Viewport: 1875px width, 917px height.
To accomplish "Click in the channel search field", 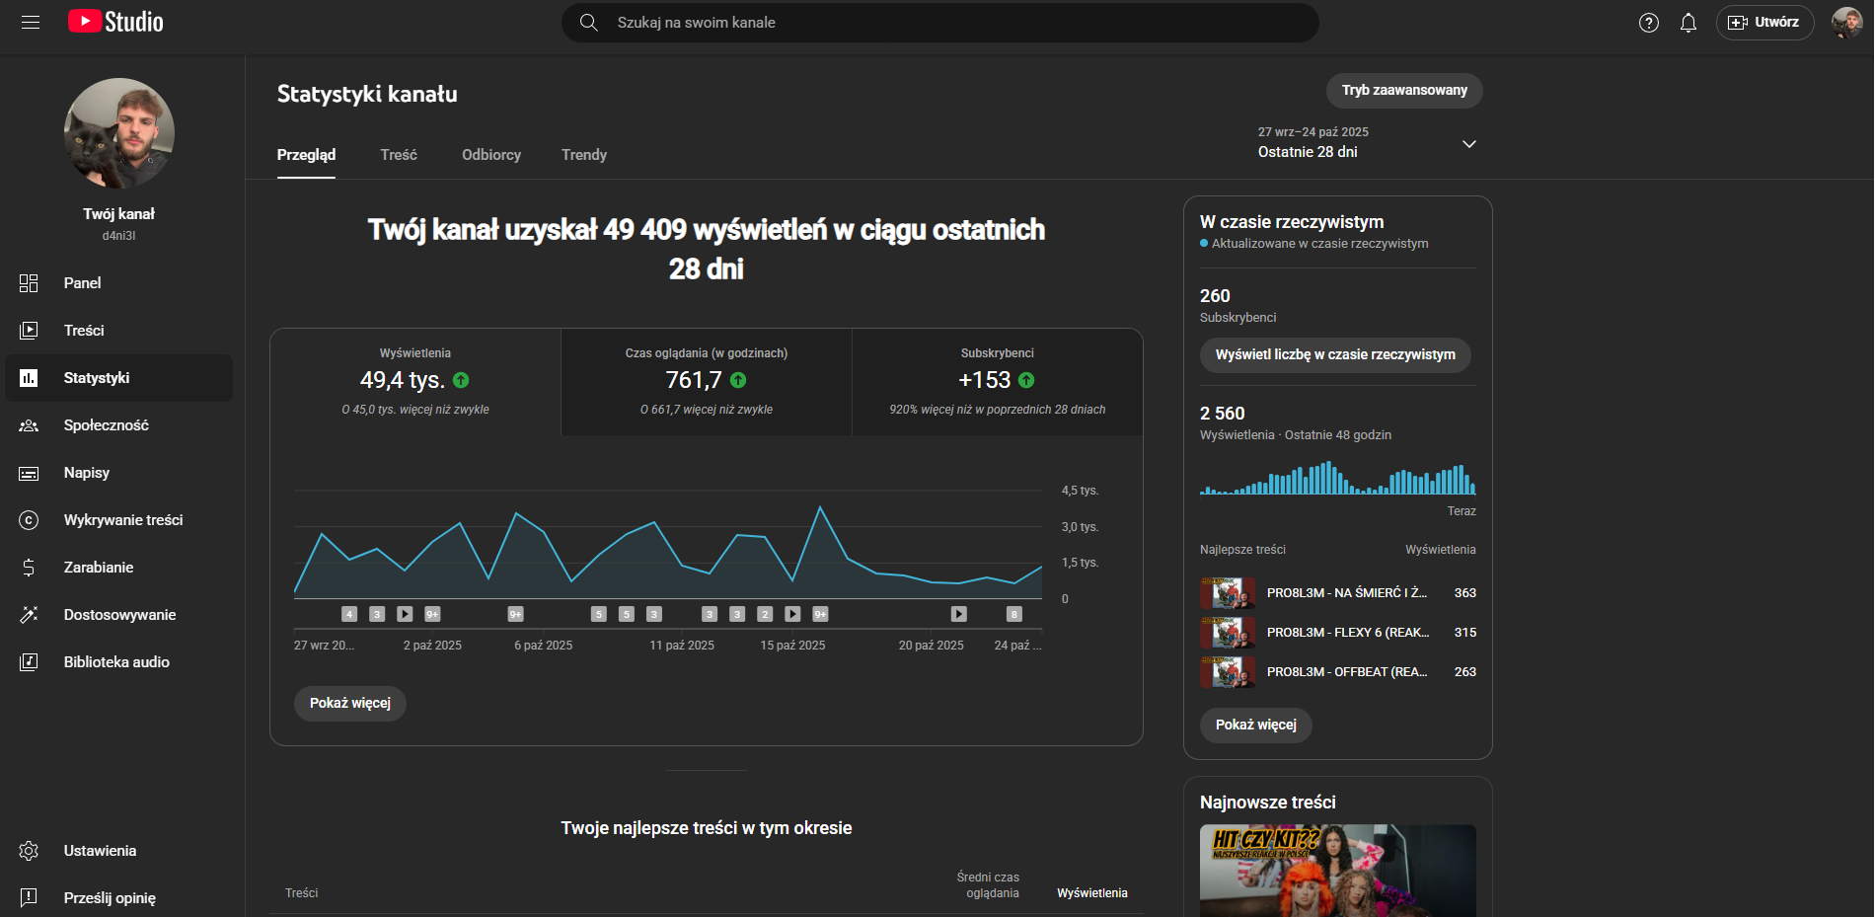I will pos(937,23).
